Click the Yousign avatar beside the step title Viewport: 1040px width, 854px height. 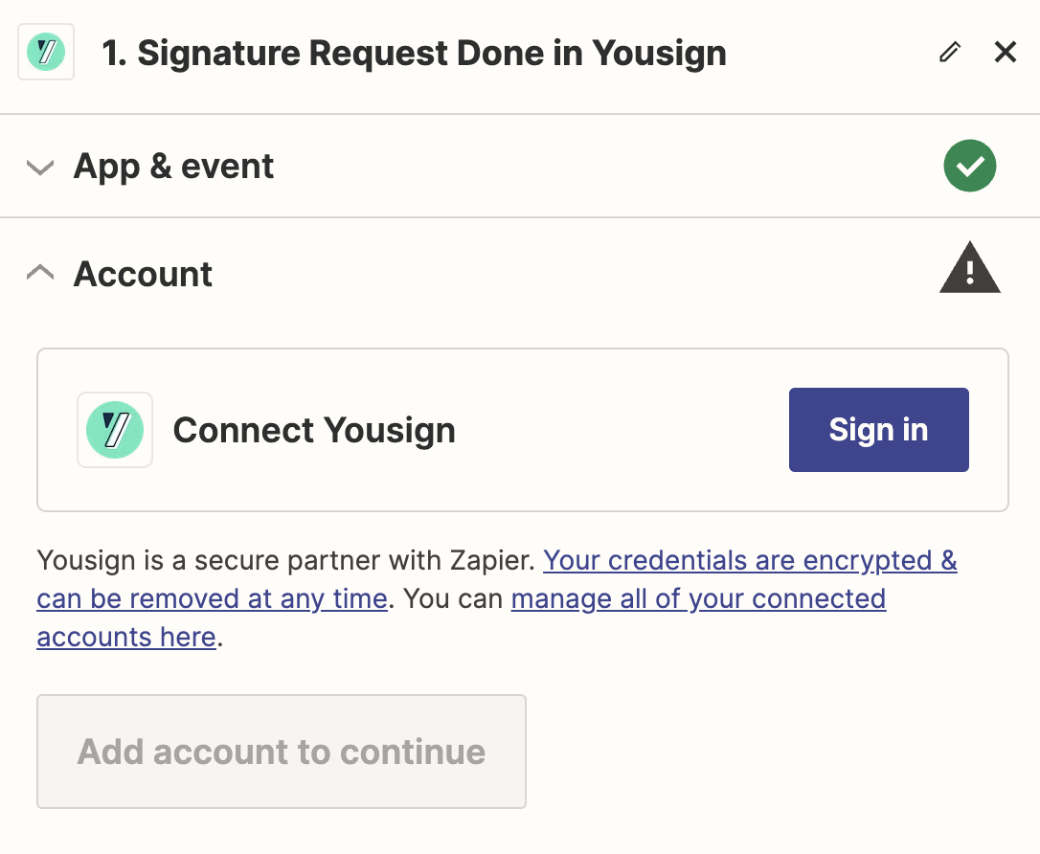(45, 52)
